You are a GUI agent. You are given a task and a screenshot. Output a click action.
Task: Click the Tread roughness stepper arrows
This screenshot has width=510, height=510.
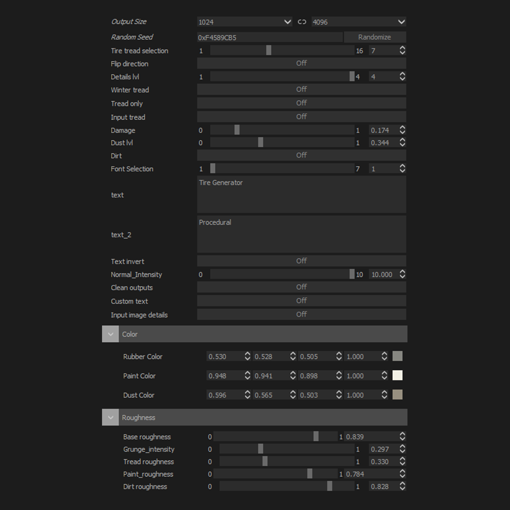(402, 461)
